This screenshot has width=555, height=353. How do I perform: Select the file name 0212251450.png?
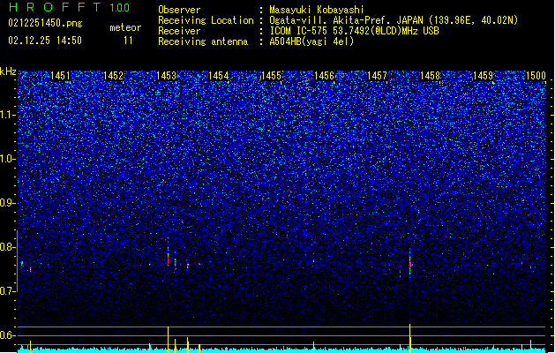pos(45,23)
